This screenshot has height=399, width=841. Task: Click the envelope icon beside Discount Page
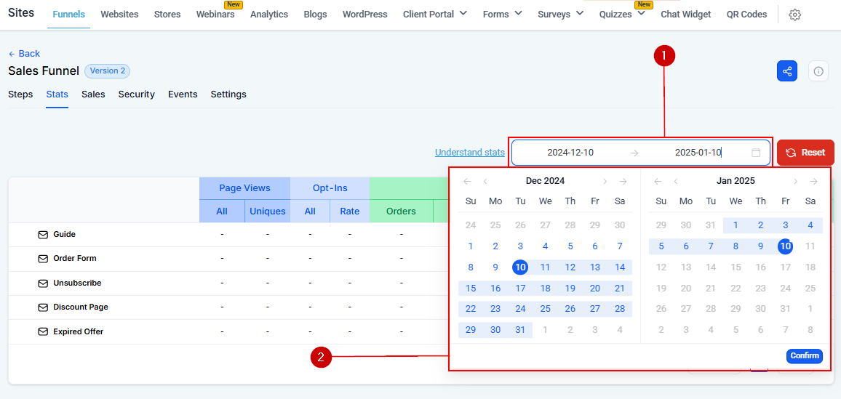pos(43,307)
